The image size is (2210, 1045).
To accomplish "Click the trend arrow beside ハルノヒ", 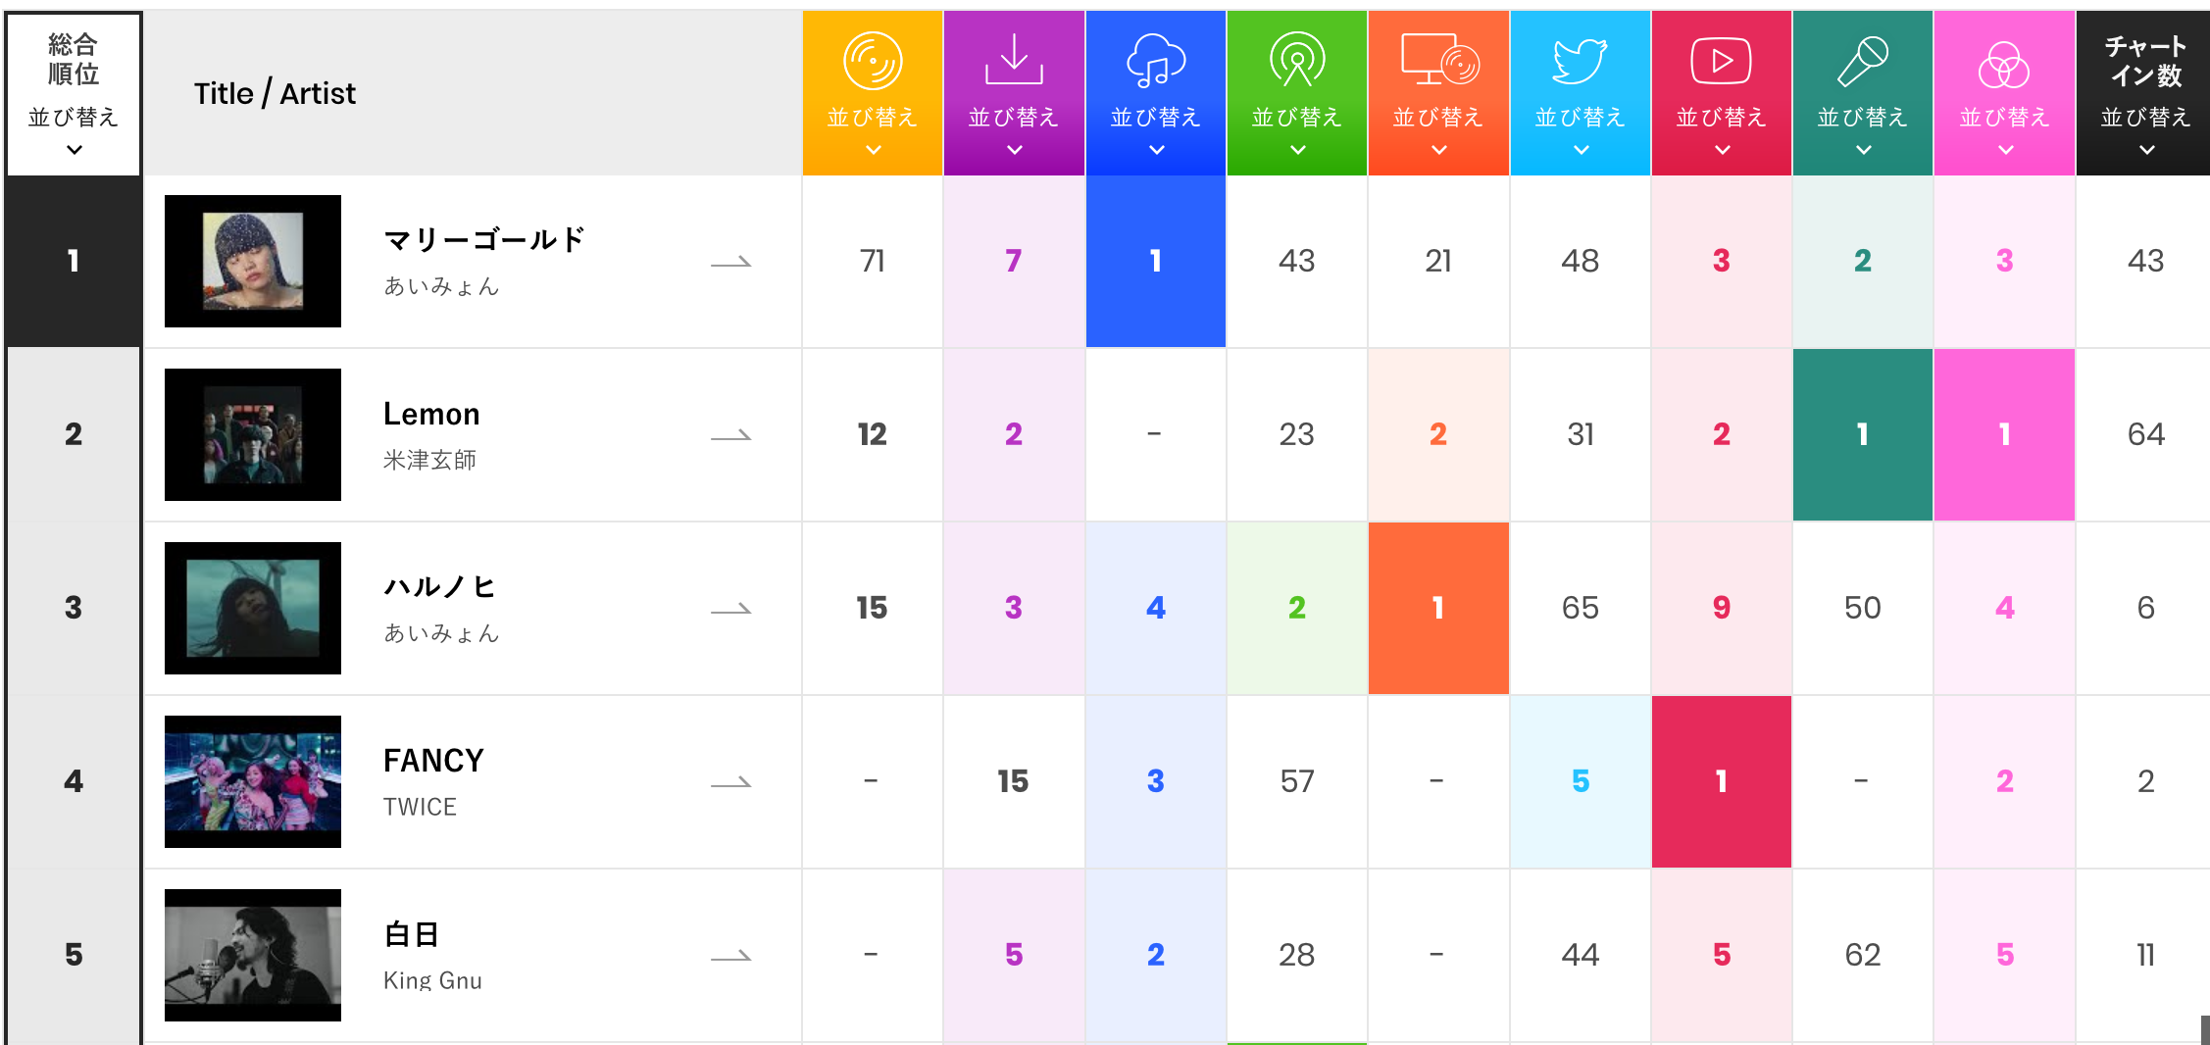I will (730, 609).
